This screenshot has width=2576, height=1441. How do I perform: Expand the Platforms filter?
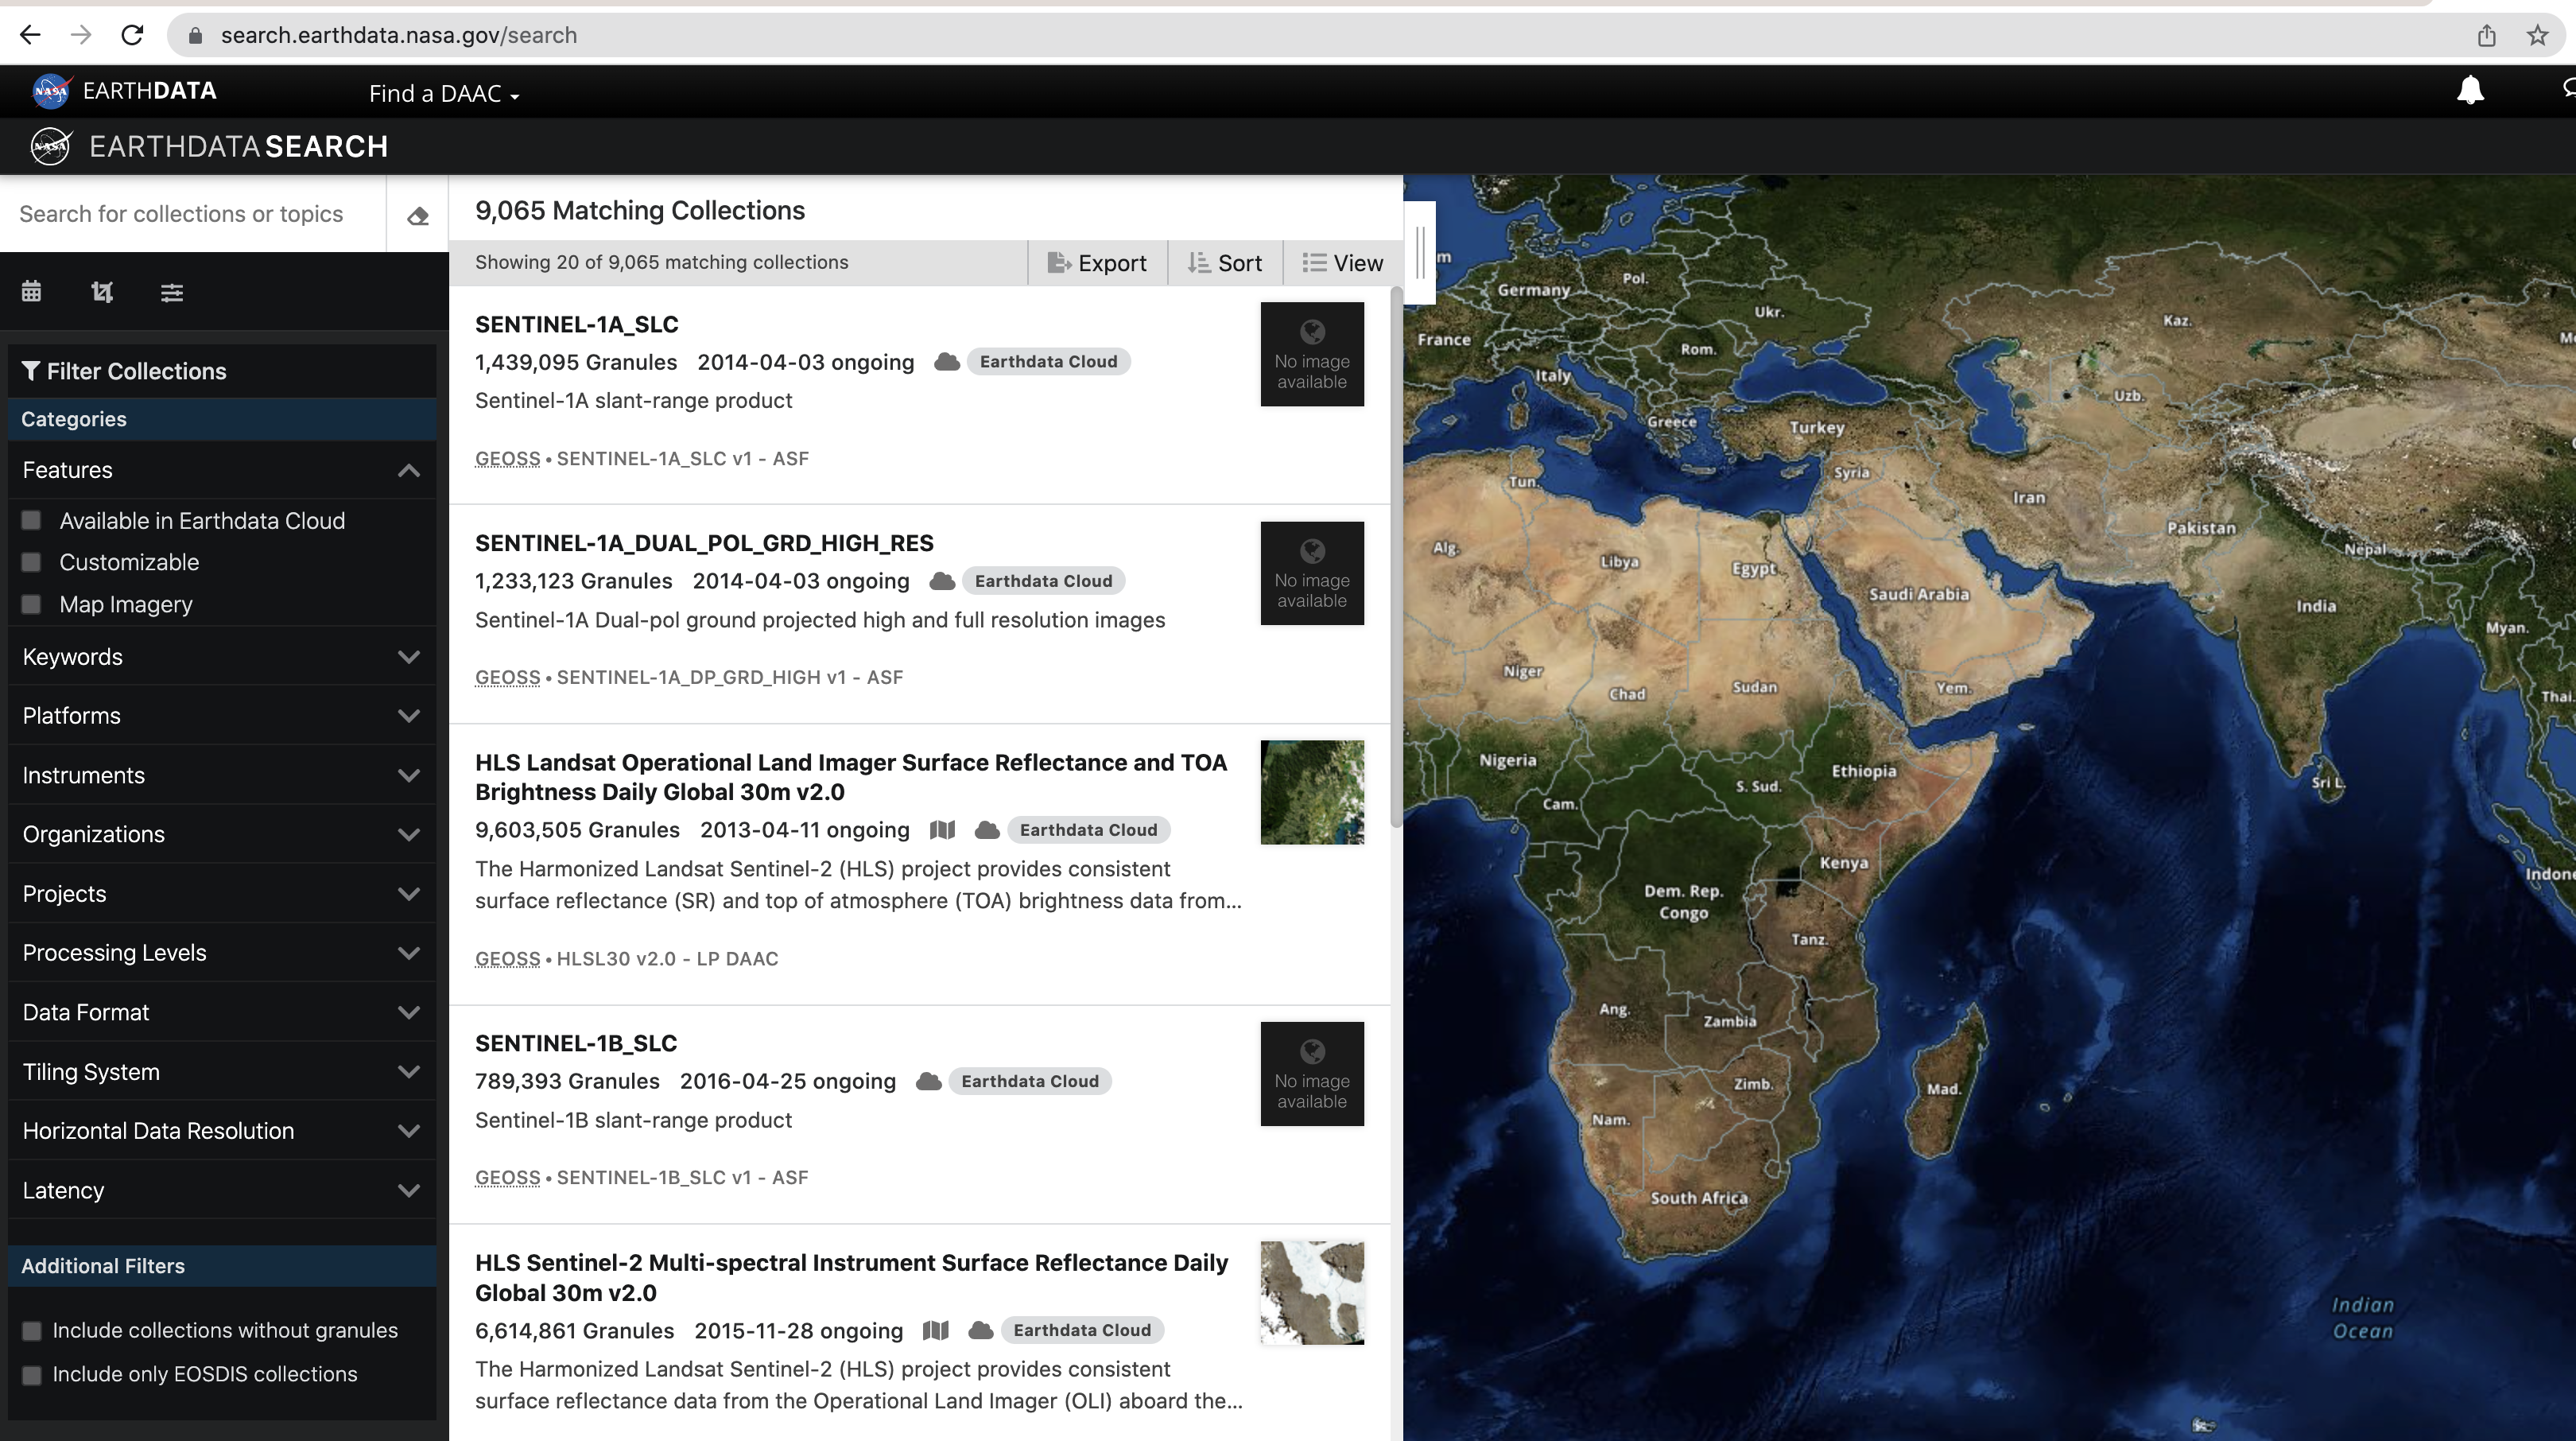(222, 716)
